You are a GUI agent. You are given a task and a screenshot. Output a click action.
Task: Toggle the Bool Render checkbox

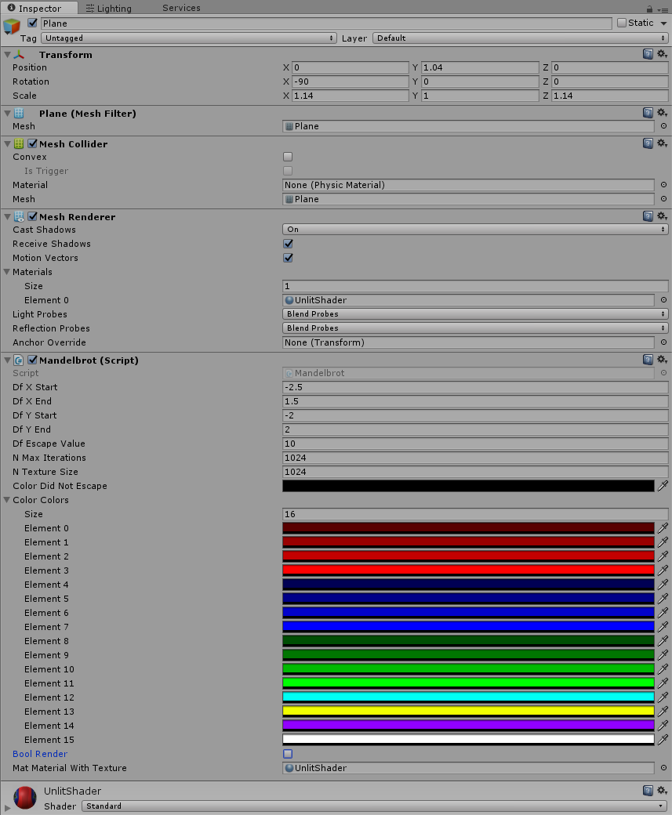tap(288, 754)
